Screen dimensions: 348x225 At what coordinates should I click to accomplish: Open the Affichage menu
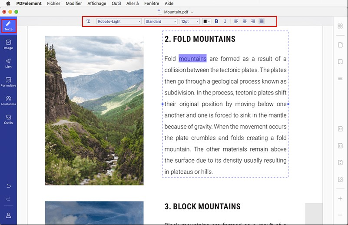coord(96,3)
